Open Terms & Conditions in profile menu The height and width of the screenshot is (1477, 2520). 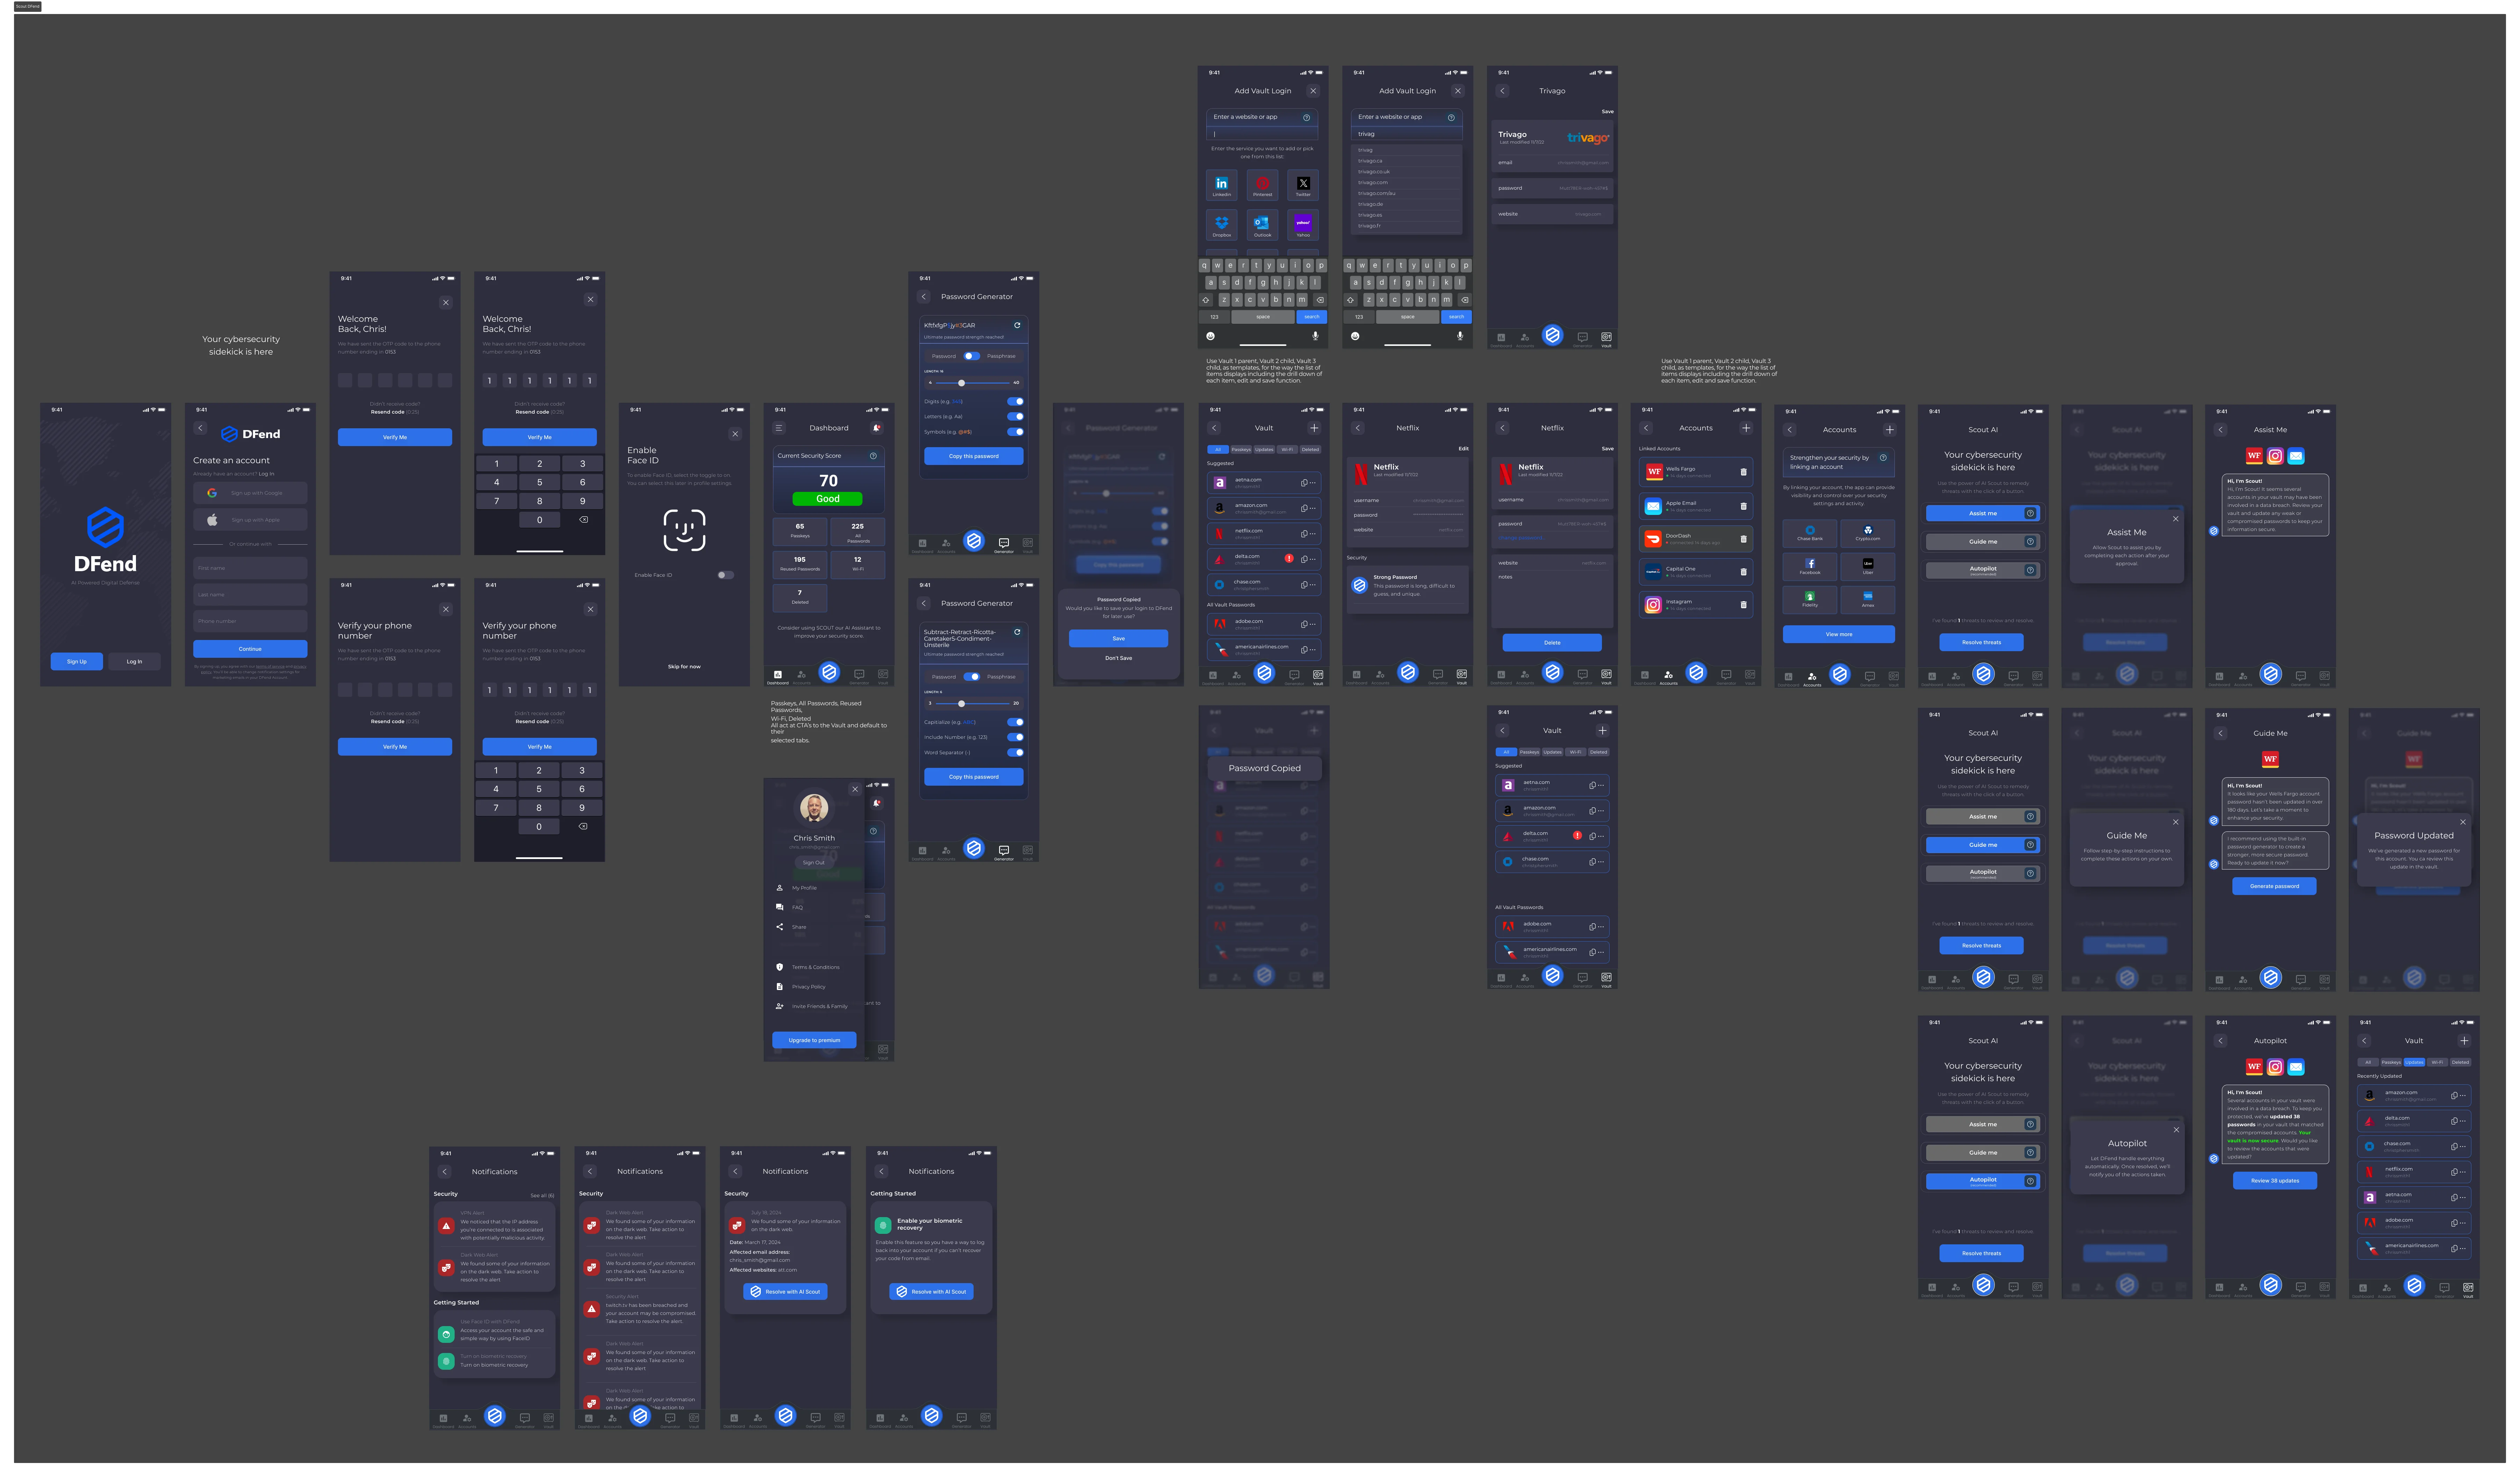pos(808,967)
